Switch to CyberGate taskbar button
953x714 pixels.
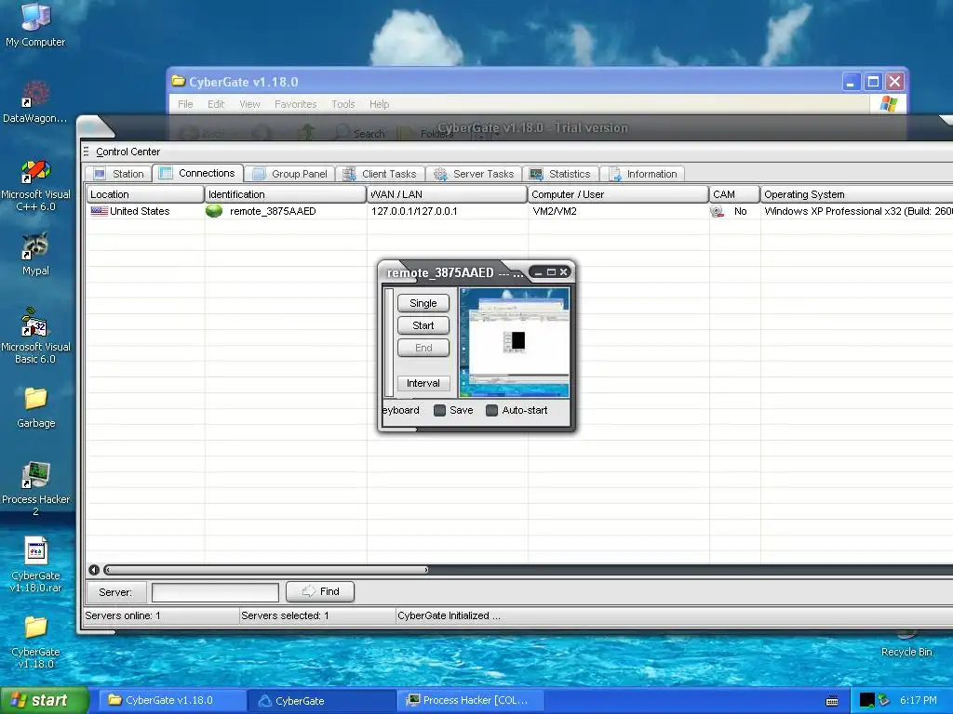pyautogui.click(x=322, y=701)
